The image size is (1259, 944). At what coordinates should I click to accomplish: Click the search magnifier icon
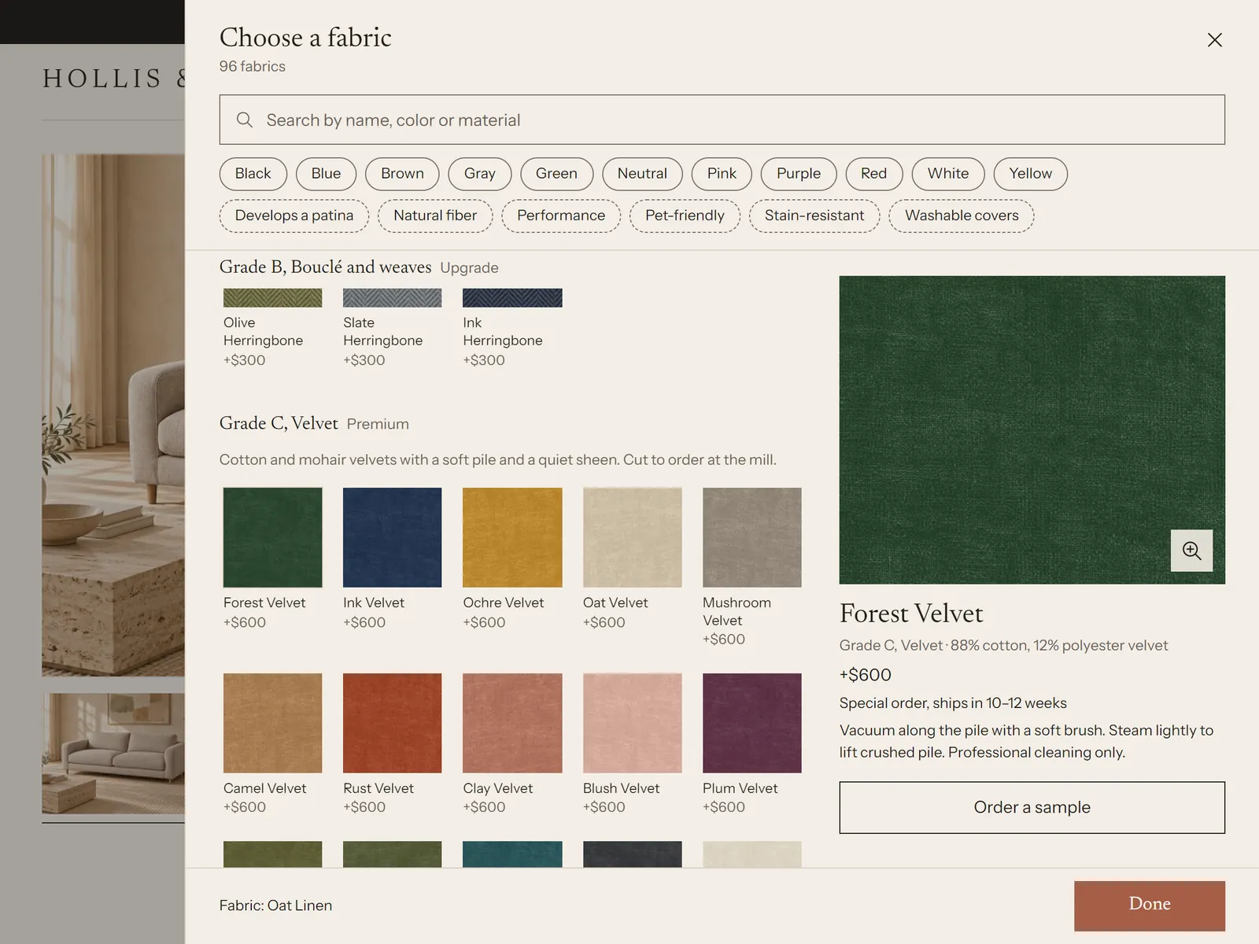[245, 120]
